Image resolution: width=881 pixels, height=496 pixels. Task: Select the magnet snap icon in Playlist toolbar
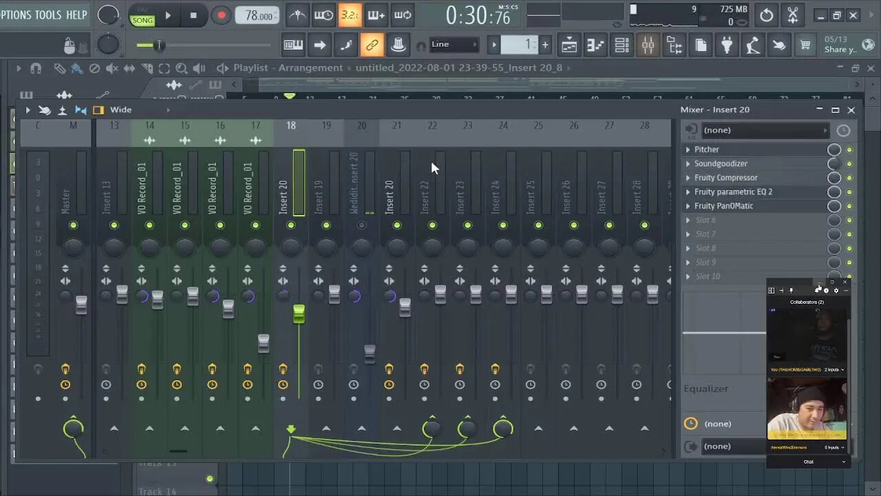click(x=36, y=68)
